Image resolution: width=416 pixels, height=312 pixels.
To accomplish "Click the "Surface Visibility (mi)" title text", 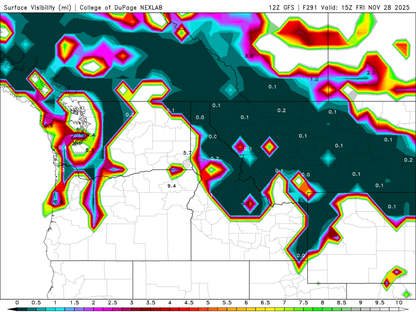I will point(37,7).
